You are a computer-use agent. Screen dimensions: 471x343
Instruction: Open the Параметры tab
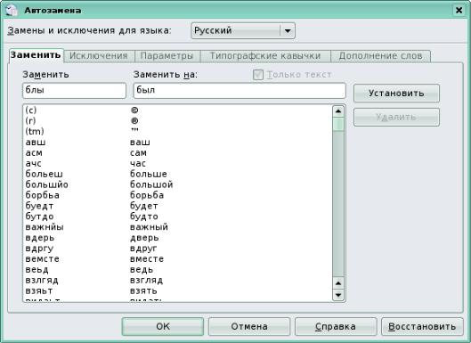(x=167, y=56)
